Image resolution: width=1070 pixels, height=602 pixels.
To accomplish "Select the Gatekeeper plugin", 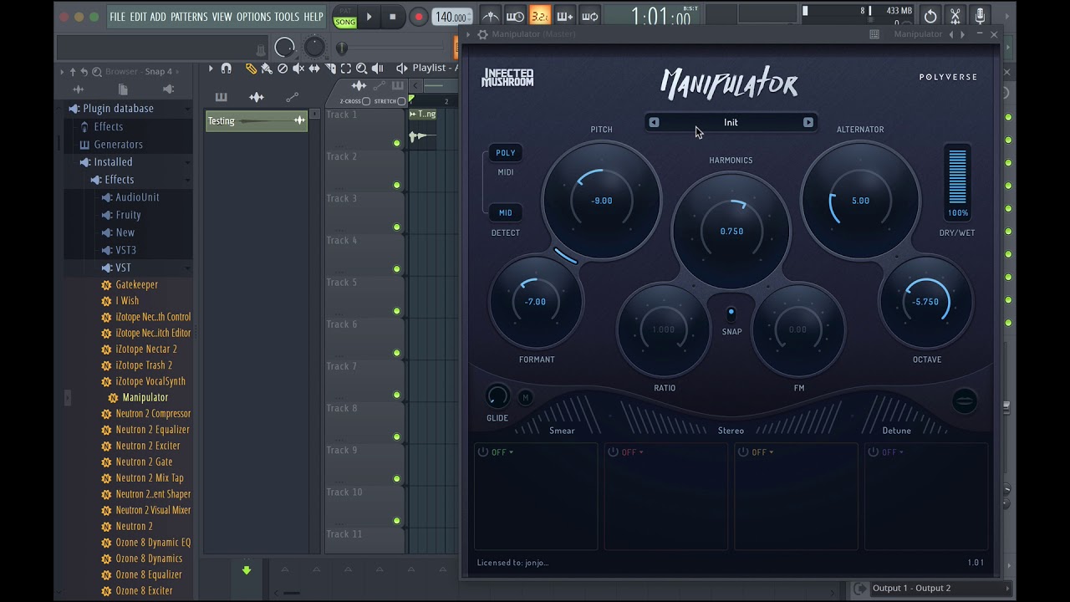I will 136,285.
